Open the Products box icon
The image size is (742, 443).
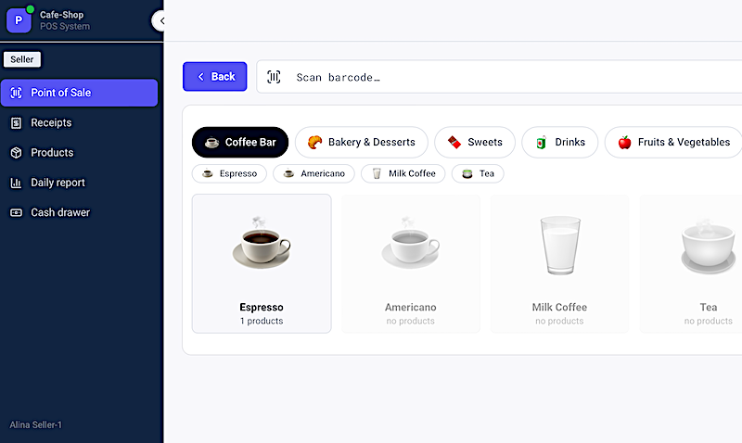16,153
